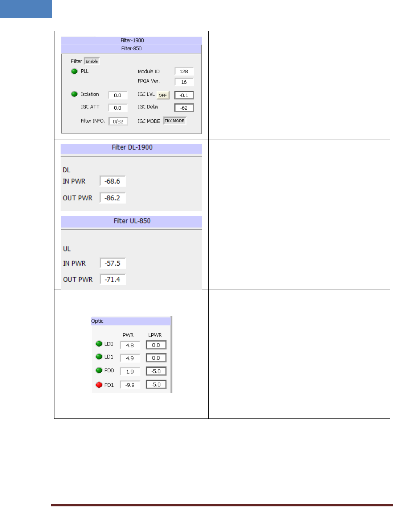
Task: Click the PD1 LPWR field -5.0
Action: click(x=156, y=384)
